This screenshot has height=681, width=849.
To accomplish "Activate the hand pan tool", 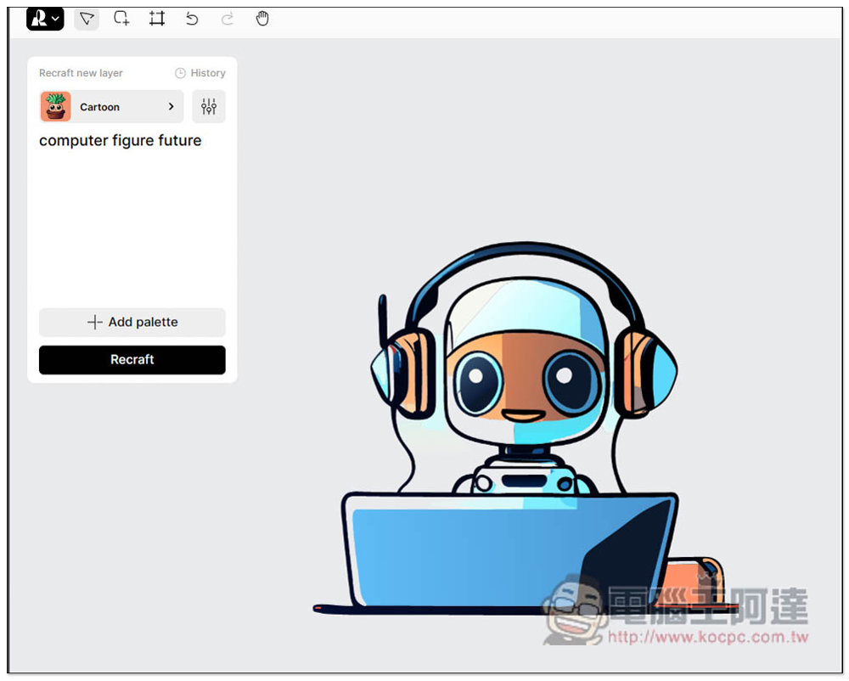I will click(x=262, y=19).
